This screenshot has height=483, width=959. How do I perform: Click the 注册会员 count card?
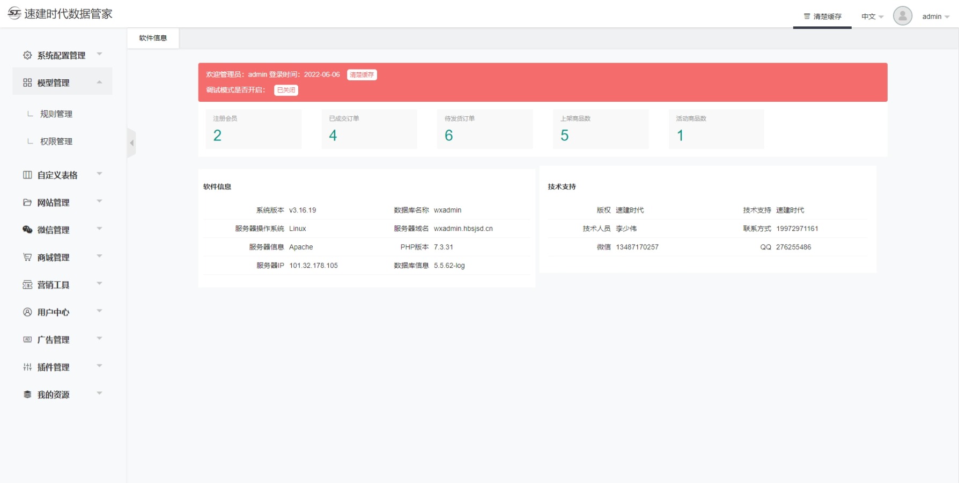(254, 129)
